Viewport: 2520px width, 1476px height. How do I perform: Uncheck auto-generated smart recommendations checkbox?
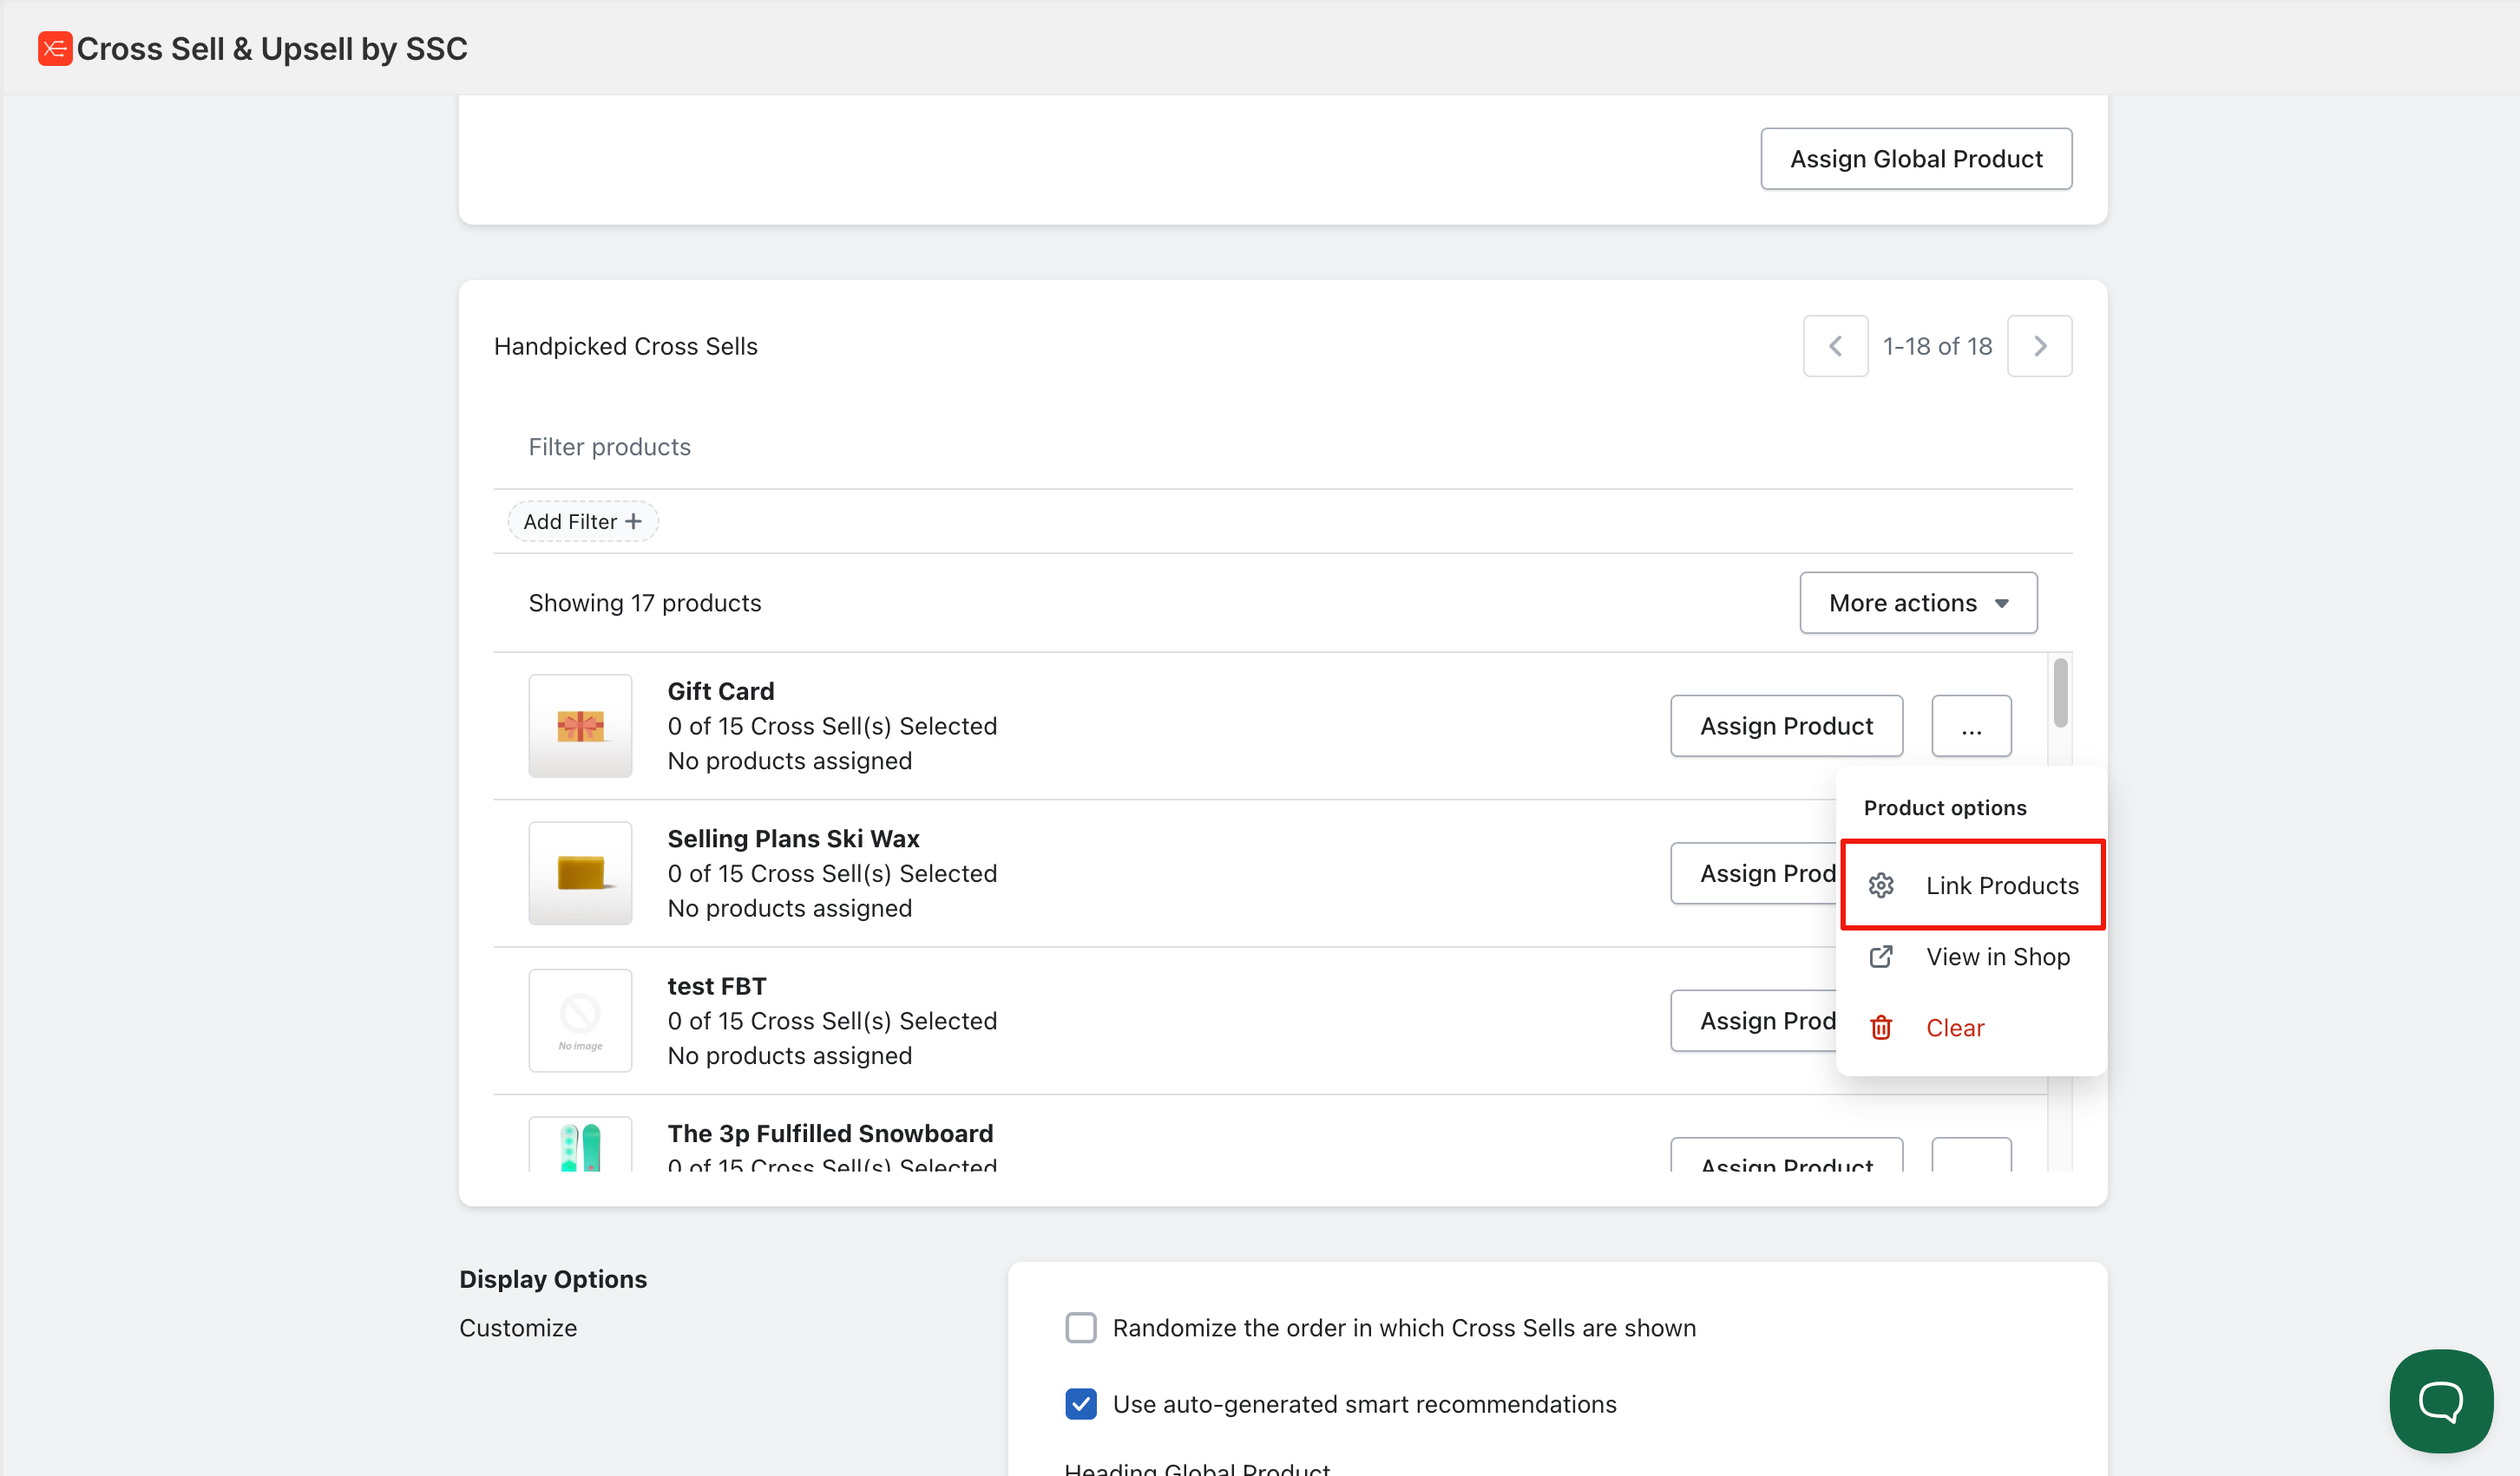click(x=1080, y=1403)
